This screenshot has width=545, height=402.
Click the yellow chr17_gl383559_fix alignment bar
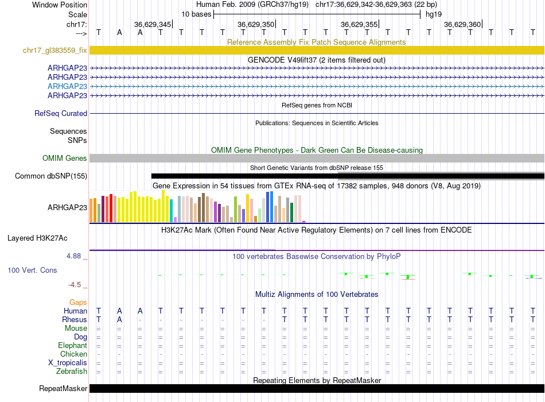[317, 51]
